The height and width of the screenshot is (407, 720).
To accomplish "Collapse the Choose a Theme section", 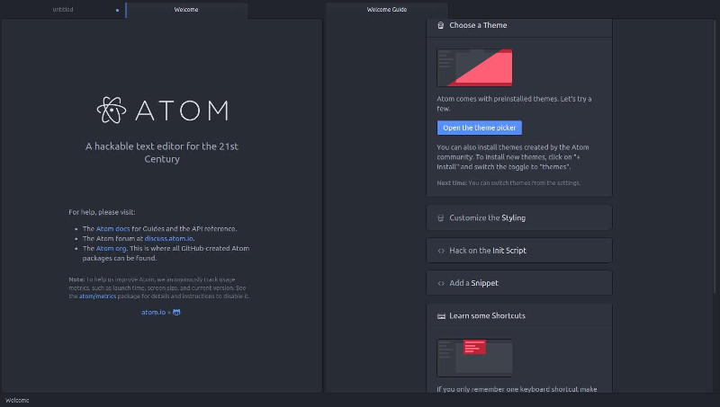I will pos(519,26).
